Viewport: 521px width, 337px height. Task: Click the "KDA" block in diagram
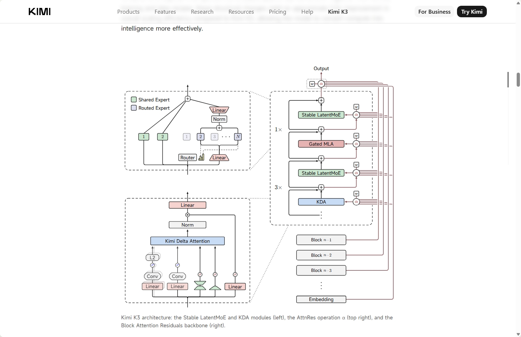tap(321, 202)
